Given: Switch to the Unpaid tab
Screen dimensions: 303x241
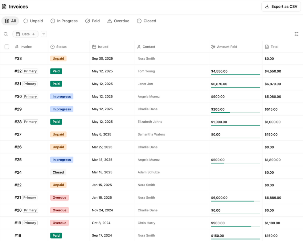Looking at the screenshot, I should [33, 21].
